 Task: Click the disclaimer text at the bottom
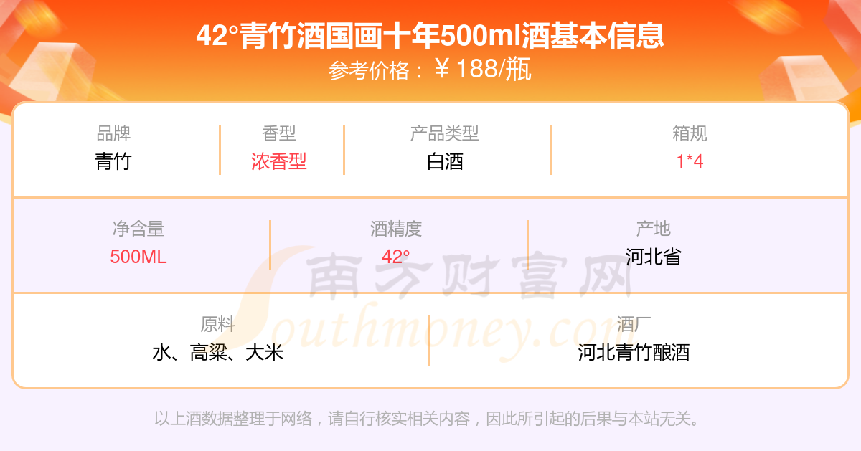tap(427, 418)
